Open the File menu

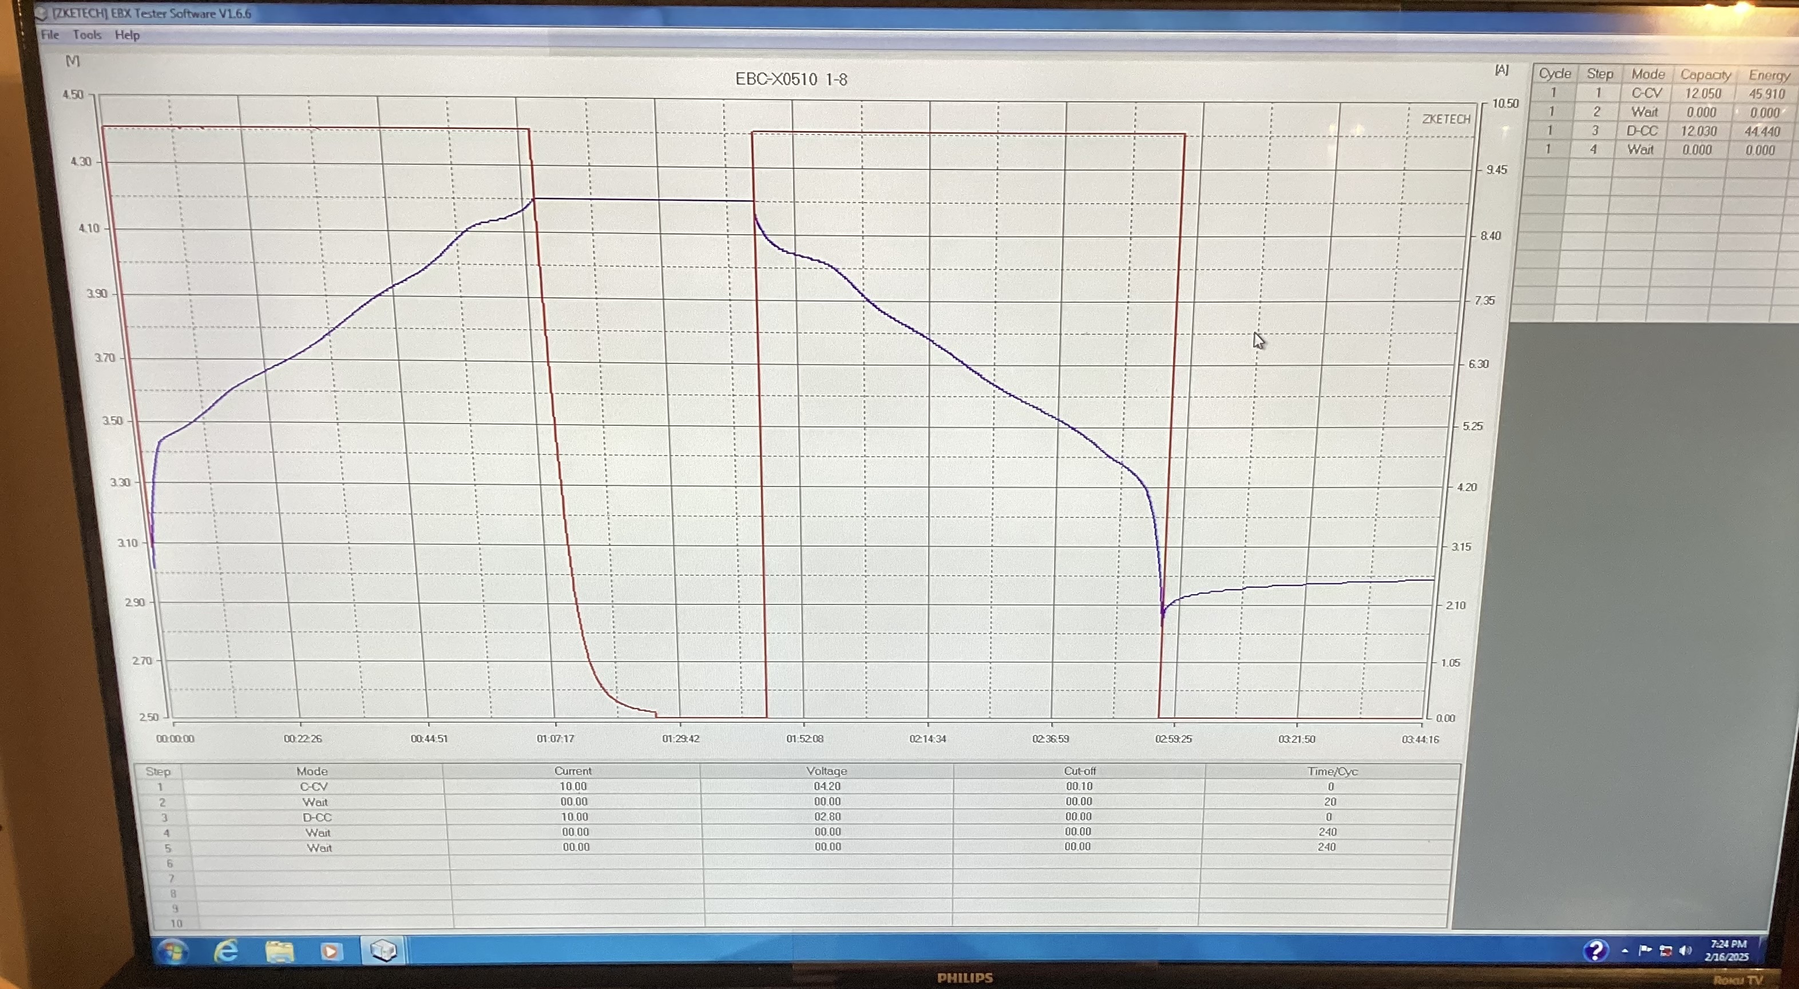(x=50, y=34)
